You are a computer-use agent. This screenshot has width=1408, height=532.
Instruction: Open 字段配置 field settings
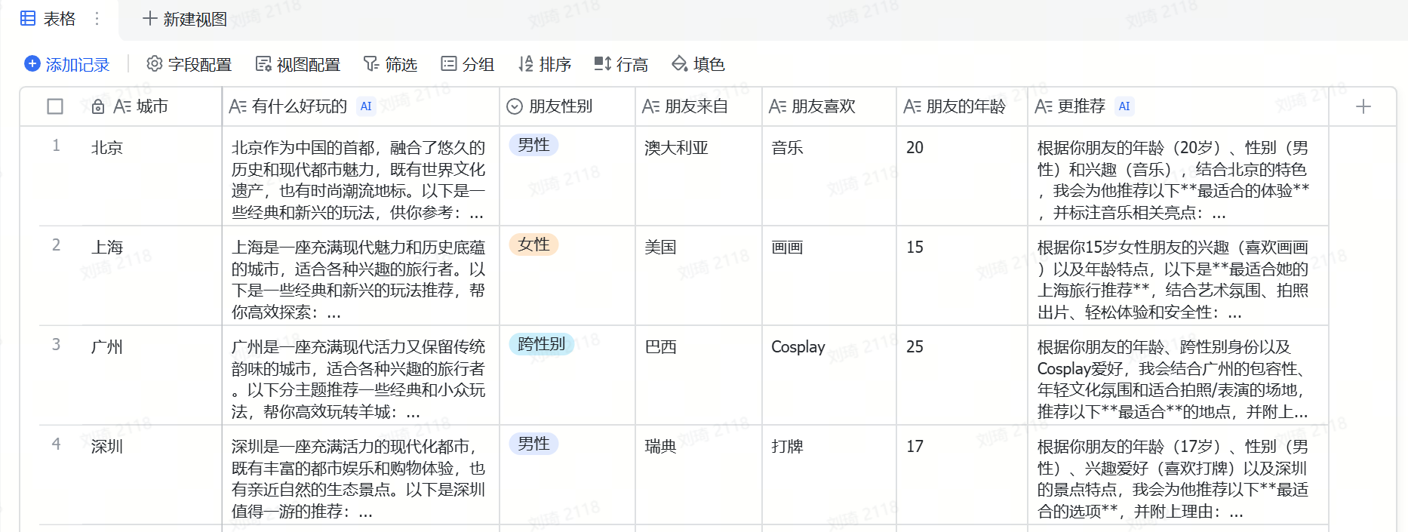click(189, 64)
